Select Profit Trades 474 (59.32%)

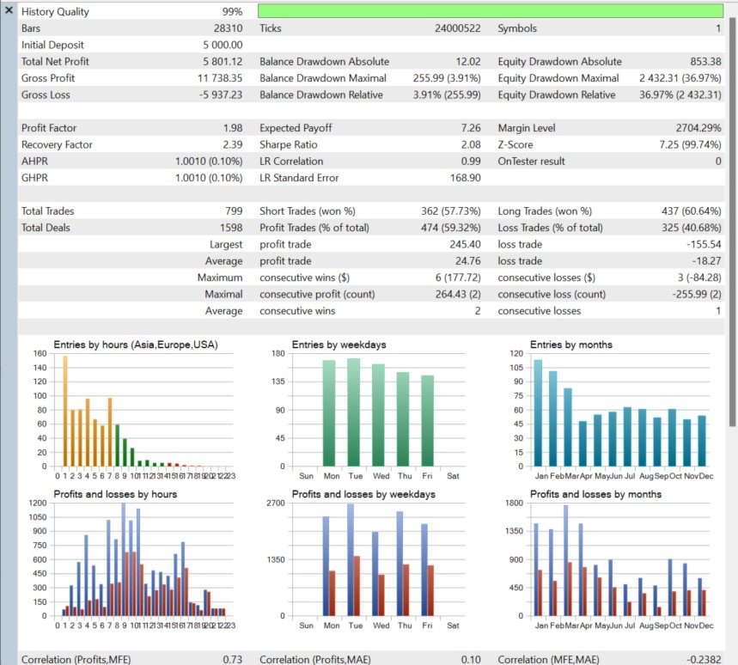pyautogui.click(x=451, y=228)
